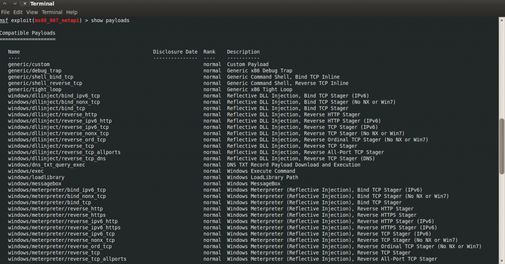
Task: Click the windows/messagebox payload name
Action: pos(35,184)
